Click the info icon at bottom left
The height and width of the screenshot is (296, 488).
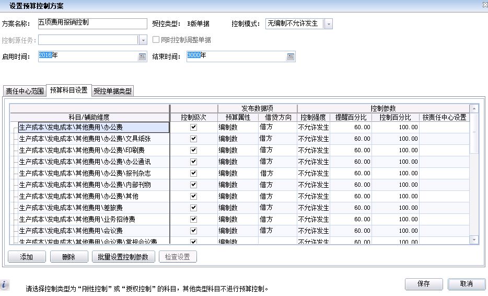5,284
